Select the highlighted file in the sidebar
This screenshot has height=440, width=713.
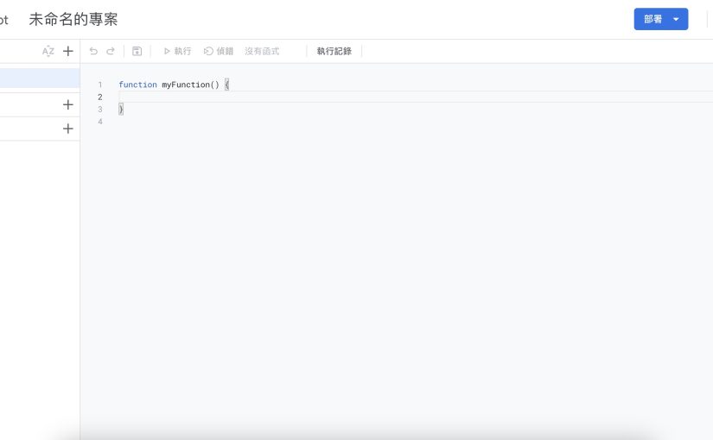click(39, 79)
